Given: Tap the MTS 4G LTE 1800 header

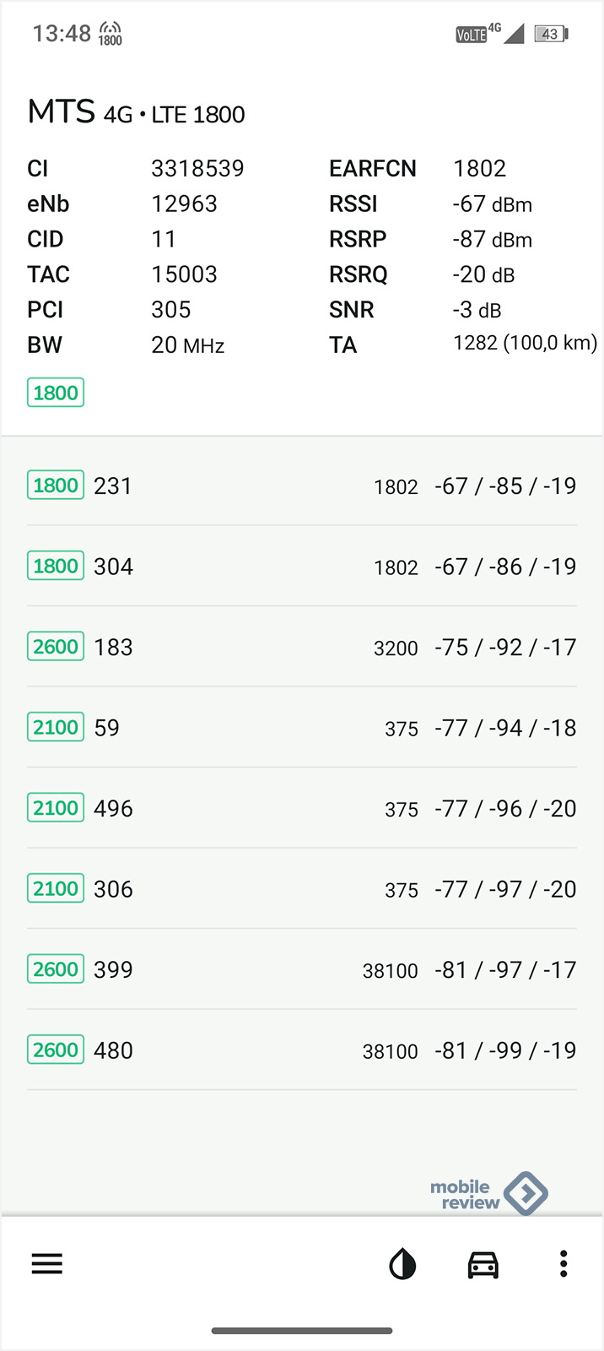Looking at the screenshot, I should (x=137, y=112).
